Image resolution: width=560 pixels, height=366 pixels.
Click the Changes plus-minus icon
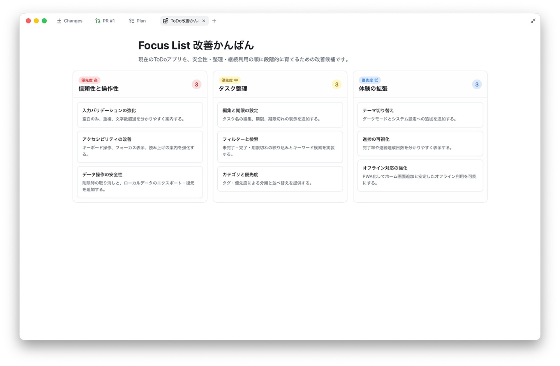pos(59,21)
